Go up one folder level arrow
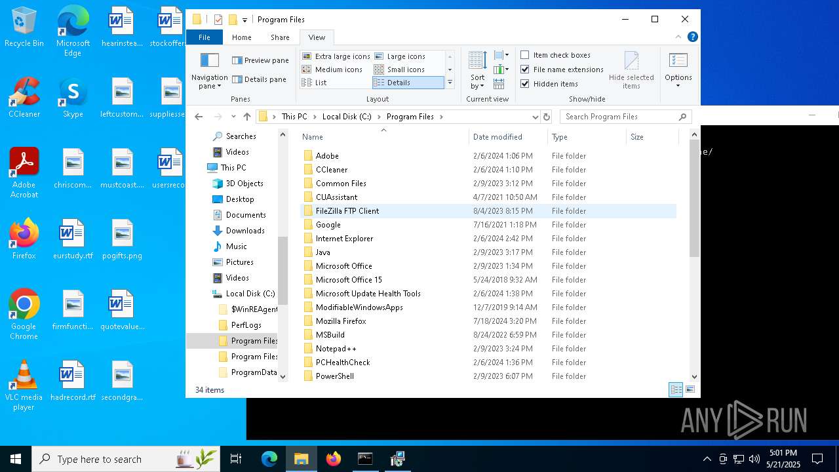The image size is (839, 472). pyautogui.click(x=247, y=117)
